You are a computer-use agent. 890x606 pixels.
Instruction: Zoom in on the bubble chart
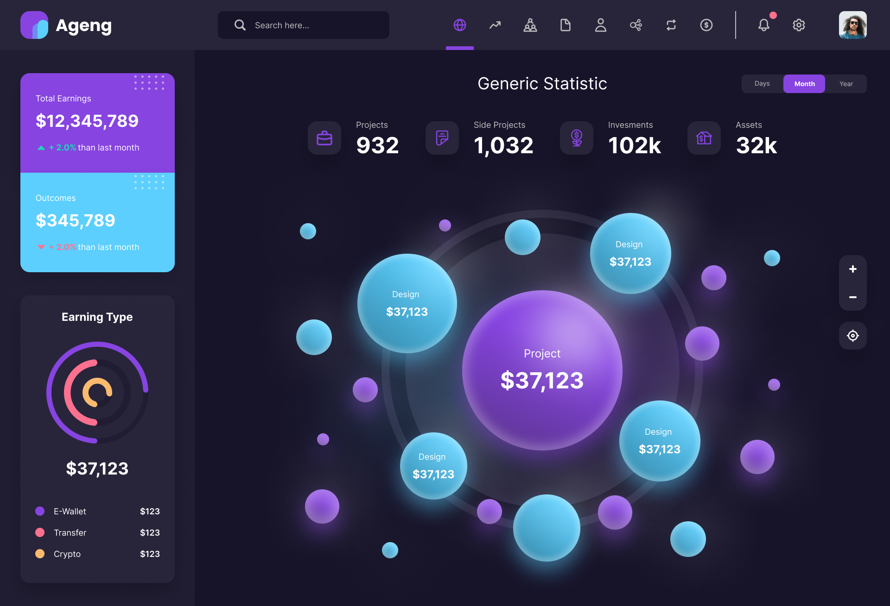852,269
